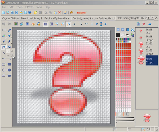Close the current document tab
This screenshot has width=159, height=132.
pyautogui.click(x=156, y=18)
